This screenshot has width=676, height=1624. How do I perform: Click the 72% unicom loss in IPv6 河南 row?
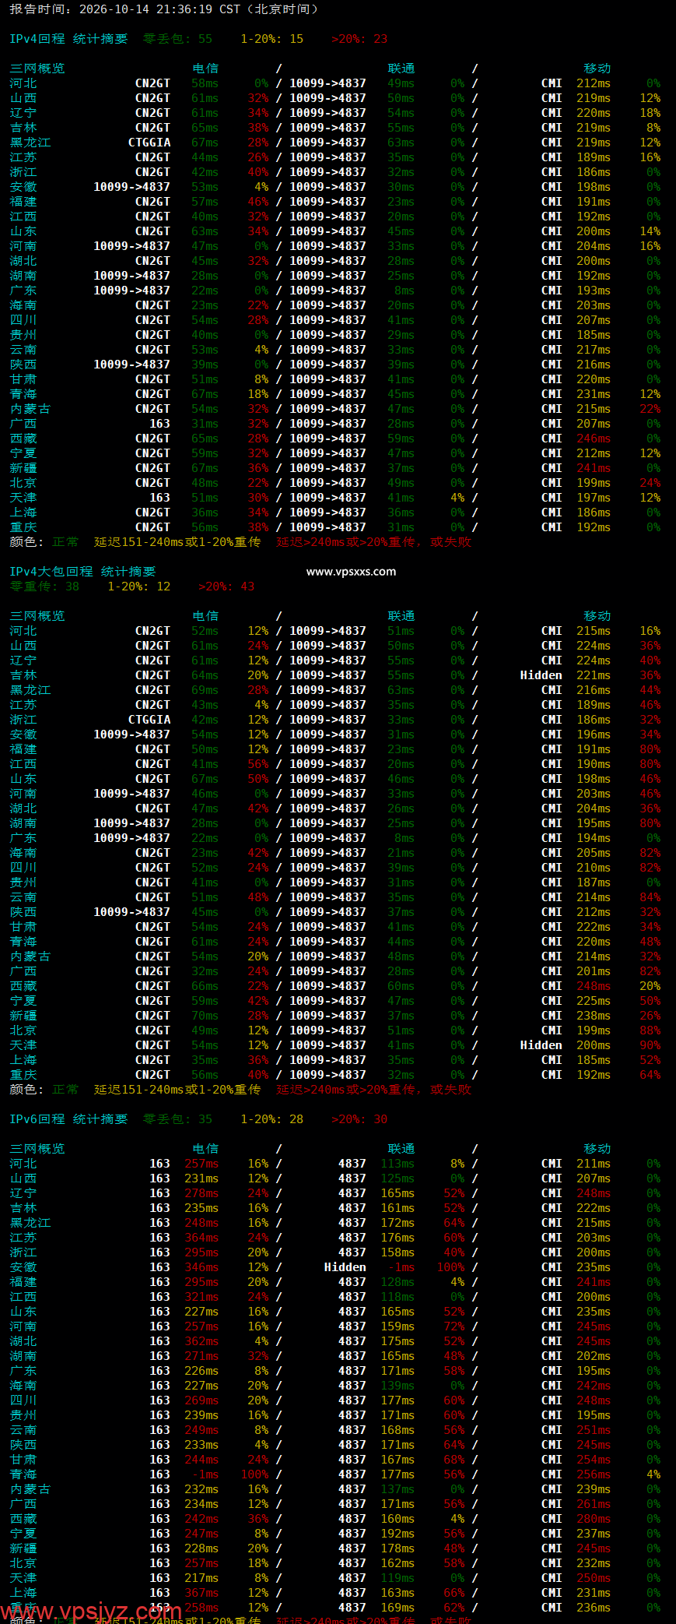(454, 1326)
